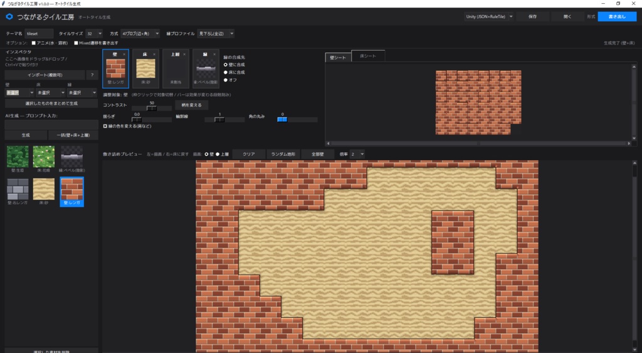Click the blue 書き出し export button
Image resolution: width=642 pixels, height=353 pixels.
(x=617, y=17)
